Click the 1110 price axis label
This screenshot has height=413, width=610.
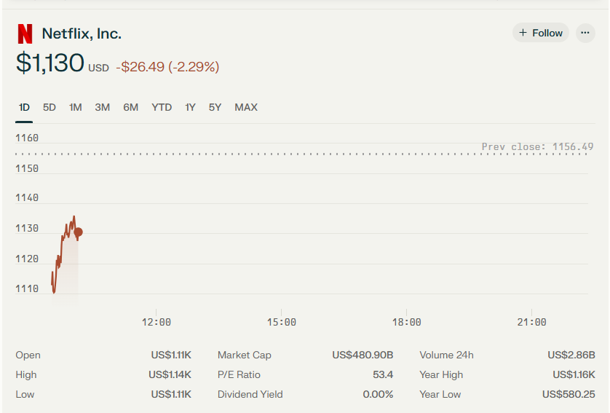(27, 289)
